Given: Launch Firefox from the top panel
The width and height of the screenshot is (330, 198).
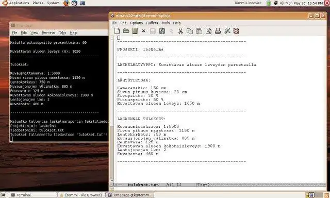Looking at the screenshot, I should (x=67, y=3).
